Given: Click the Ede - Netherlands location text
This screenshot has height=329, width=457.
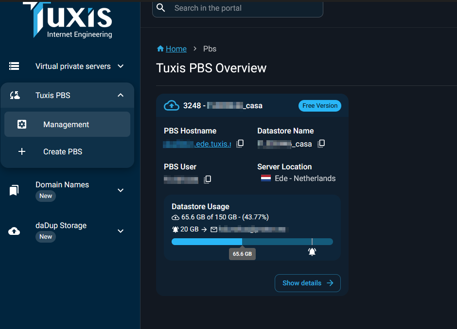Looking at the screenshot, I should coord(305,178).
